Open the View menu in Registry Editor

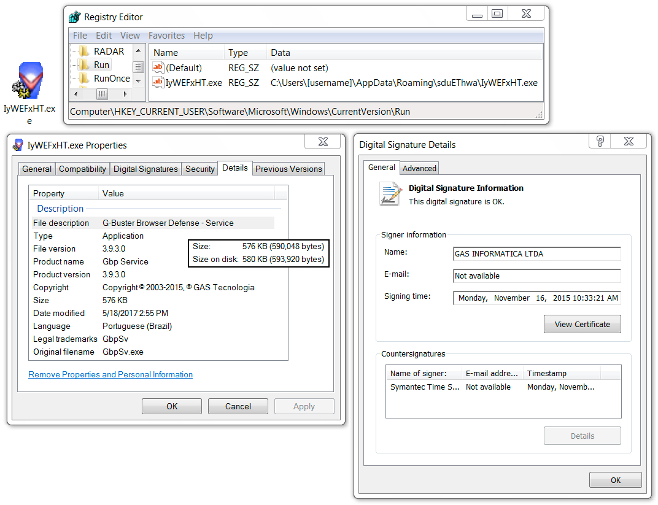point(130,36)
